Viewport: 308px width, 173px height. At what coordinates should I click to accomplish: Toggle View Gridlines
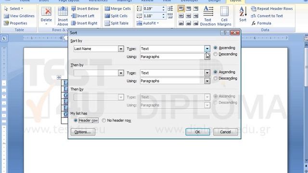pyautogui.click(x=19, y=16)
